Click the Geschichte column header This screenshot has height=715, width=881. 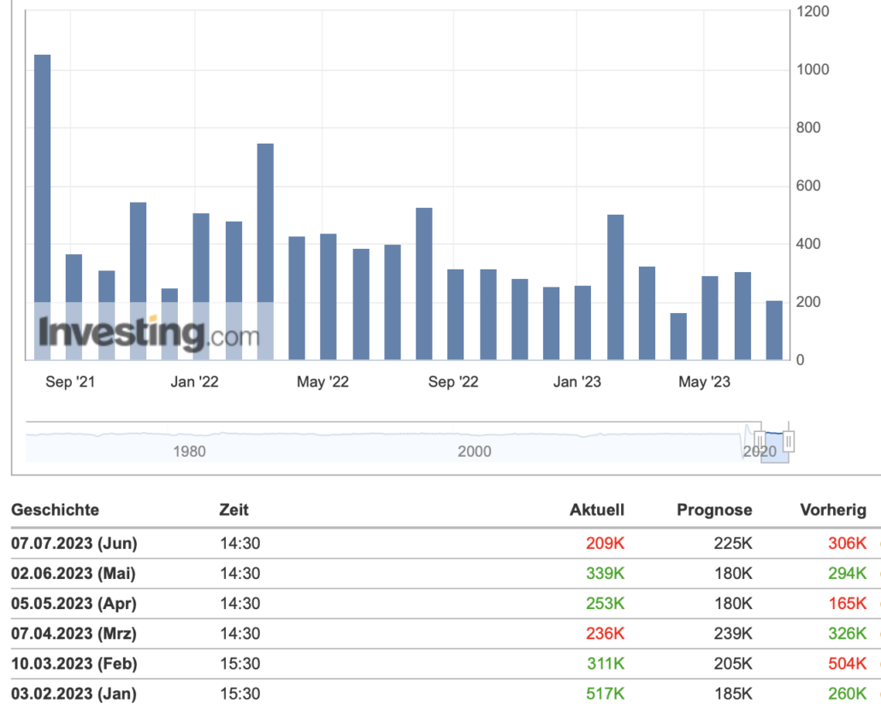coord(55,510)
